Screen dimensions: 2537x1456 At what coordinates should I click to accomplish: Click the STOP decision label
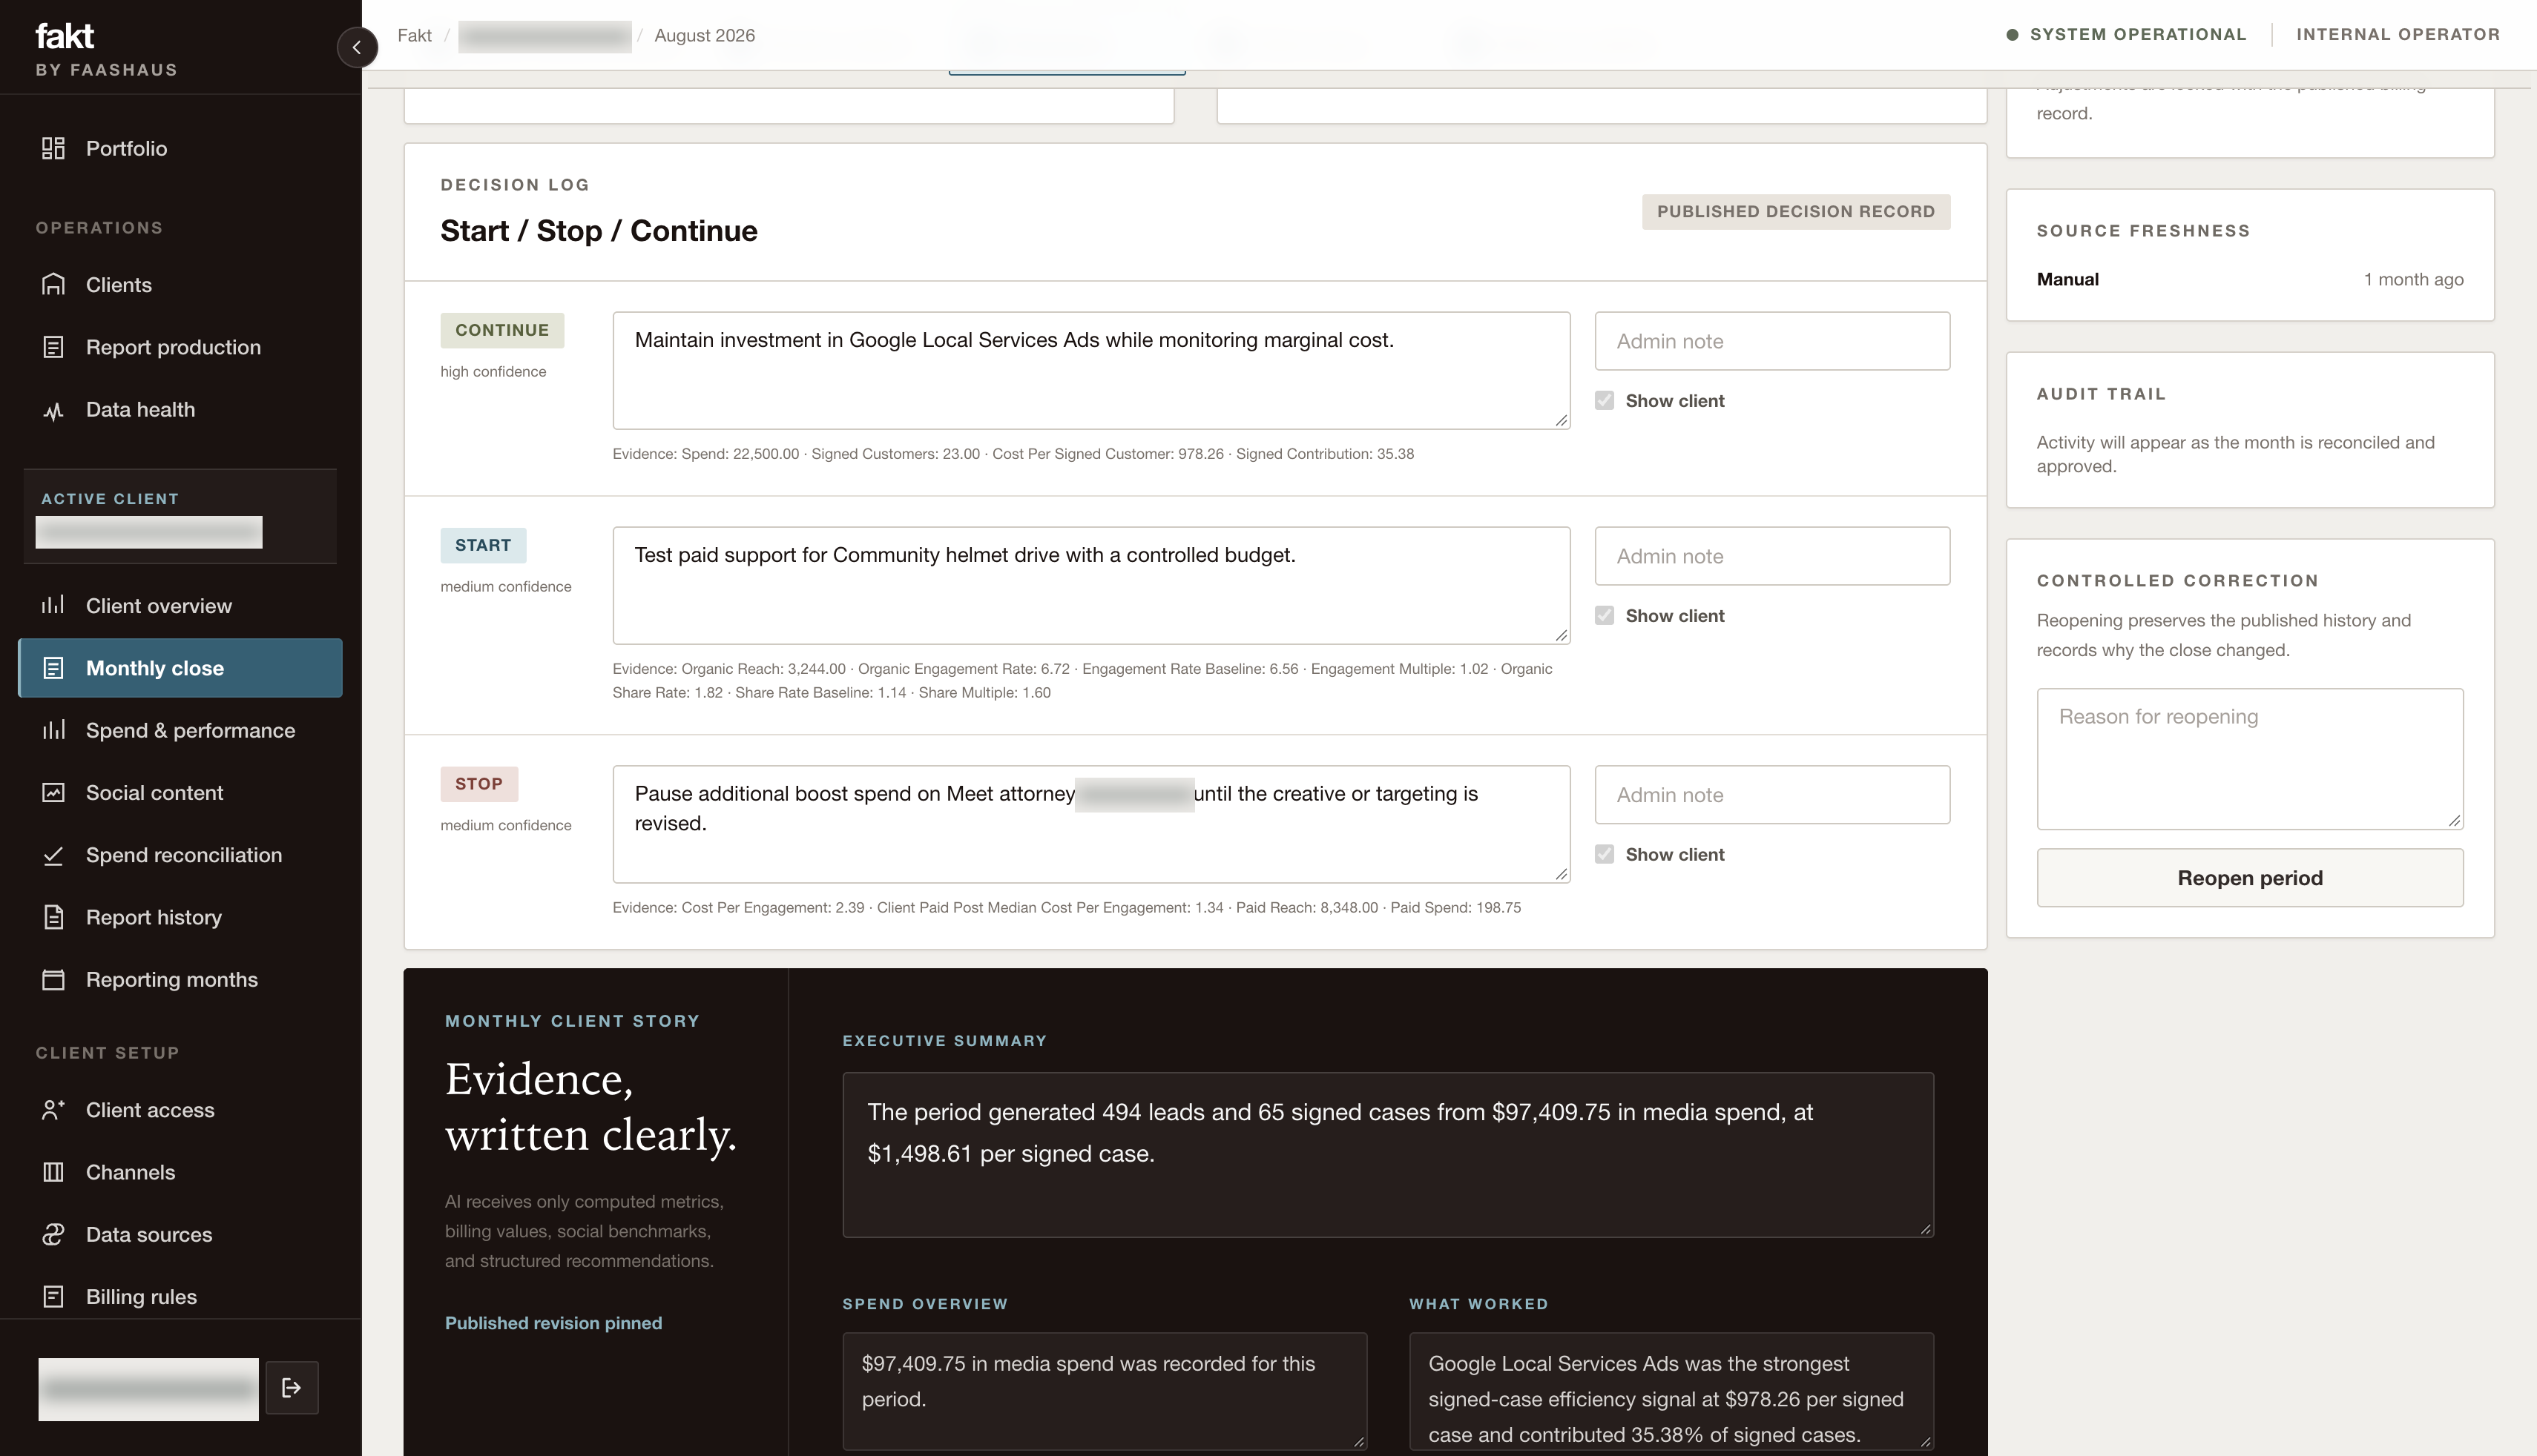[479, 784]
